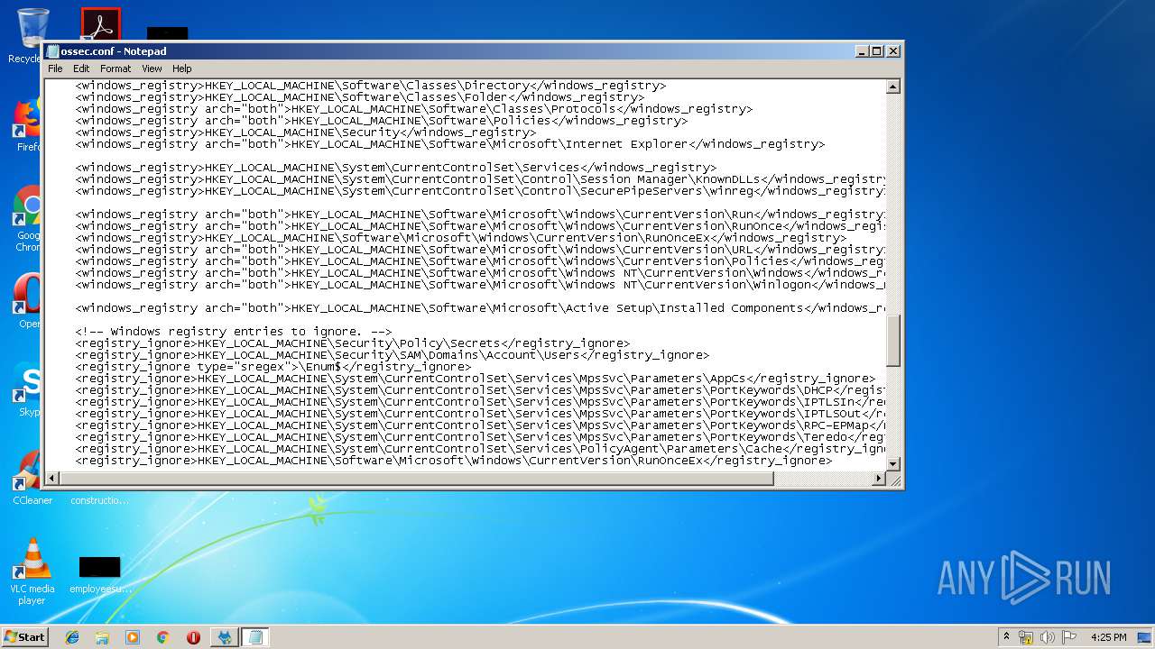Viewport: 1155px width, 649px height.
Task: Open the View menu
Action: coord(152,69)
